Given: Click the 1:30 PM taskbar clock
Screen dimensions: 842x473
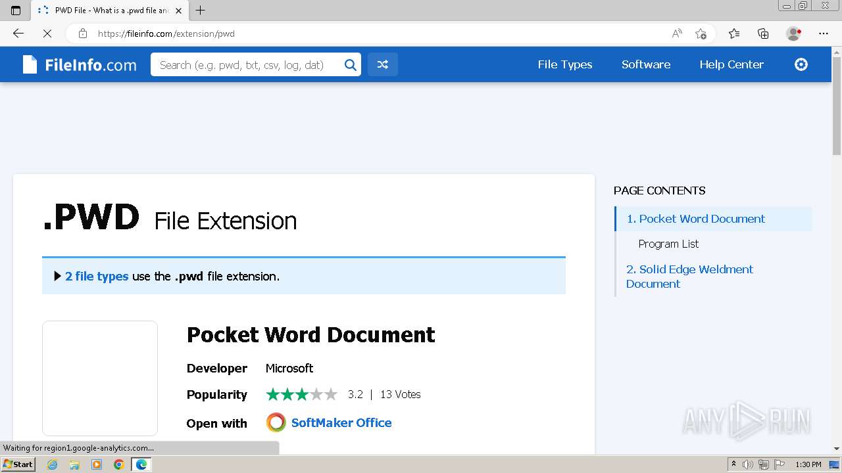Looking at the screenshot, I should [x=808, y=464].
